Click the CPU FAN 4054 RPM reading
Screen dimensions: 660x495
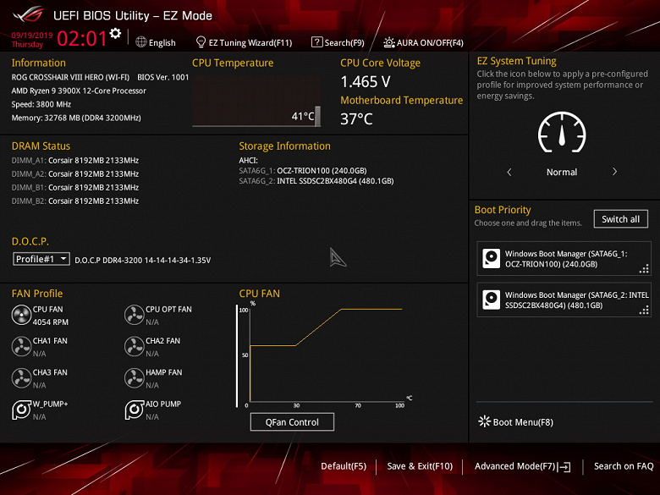[x=51, y=322]
